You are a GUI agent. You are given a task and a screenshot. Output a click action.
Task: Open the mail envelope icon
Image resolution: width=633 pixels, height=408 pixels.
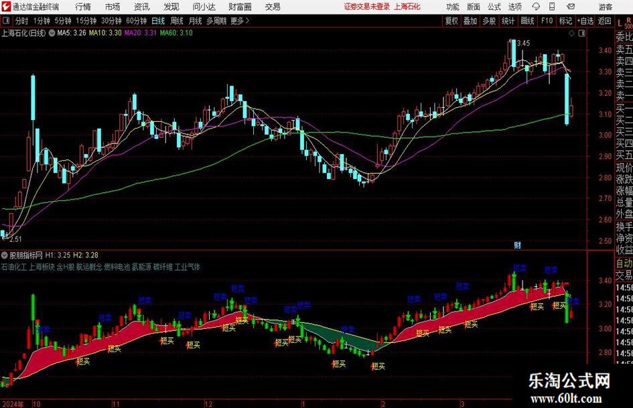(571, 7)
